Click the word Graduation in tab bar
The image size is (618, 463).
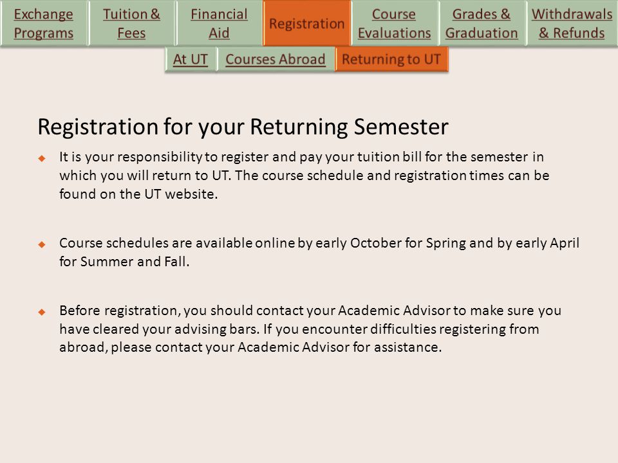[482, 33]
